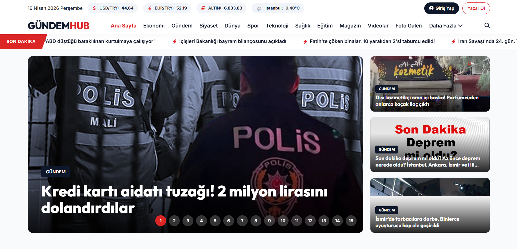The height and width of the screenshot is (249, 517).
Task: Click the search magnifier icon
Action: click(x=487, y=26)
